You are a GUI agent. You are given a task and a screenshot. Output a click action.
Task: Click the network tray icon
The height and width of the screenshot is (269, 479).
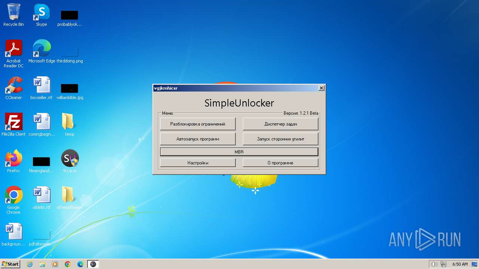point(443,264)
